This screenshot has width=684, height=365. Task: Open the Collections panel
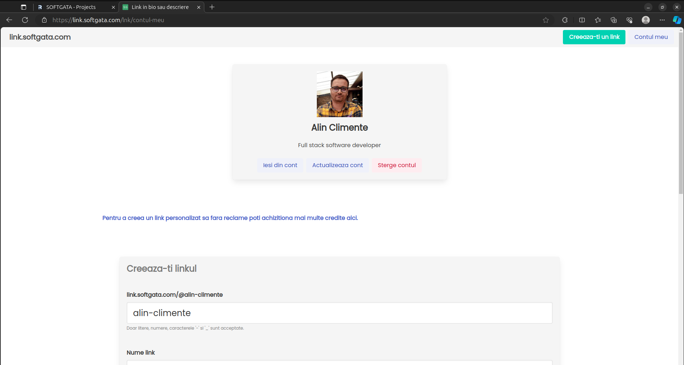[614, 20]
